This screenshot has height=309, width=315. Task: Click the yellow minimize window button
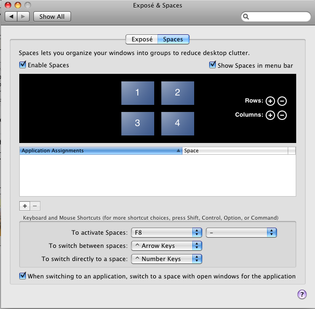(18, 5)
